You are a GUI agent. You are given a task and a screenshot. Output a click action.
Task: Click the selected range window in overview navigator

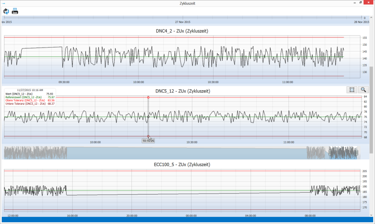343,153
